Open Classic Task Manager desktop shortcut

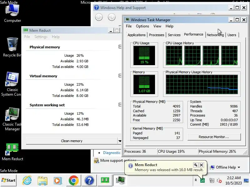pos(12,119)
